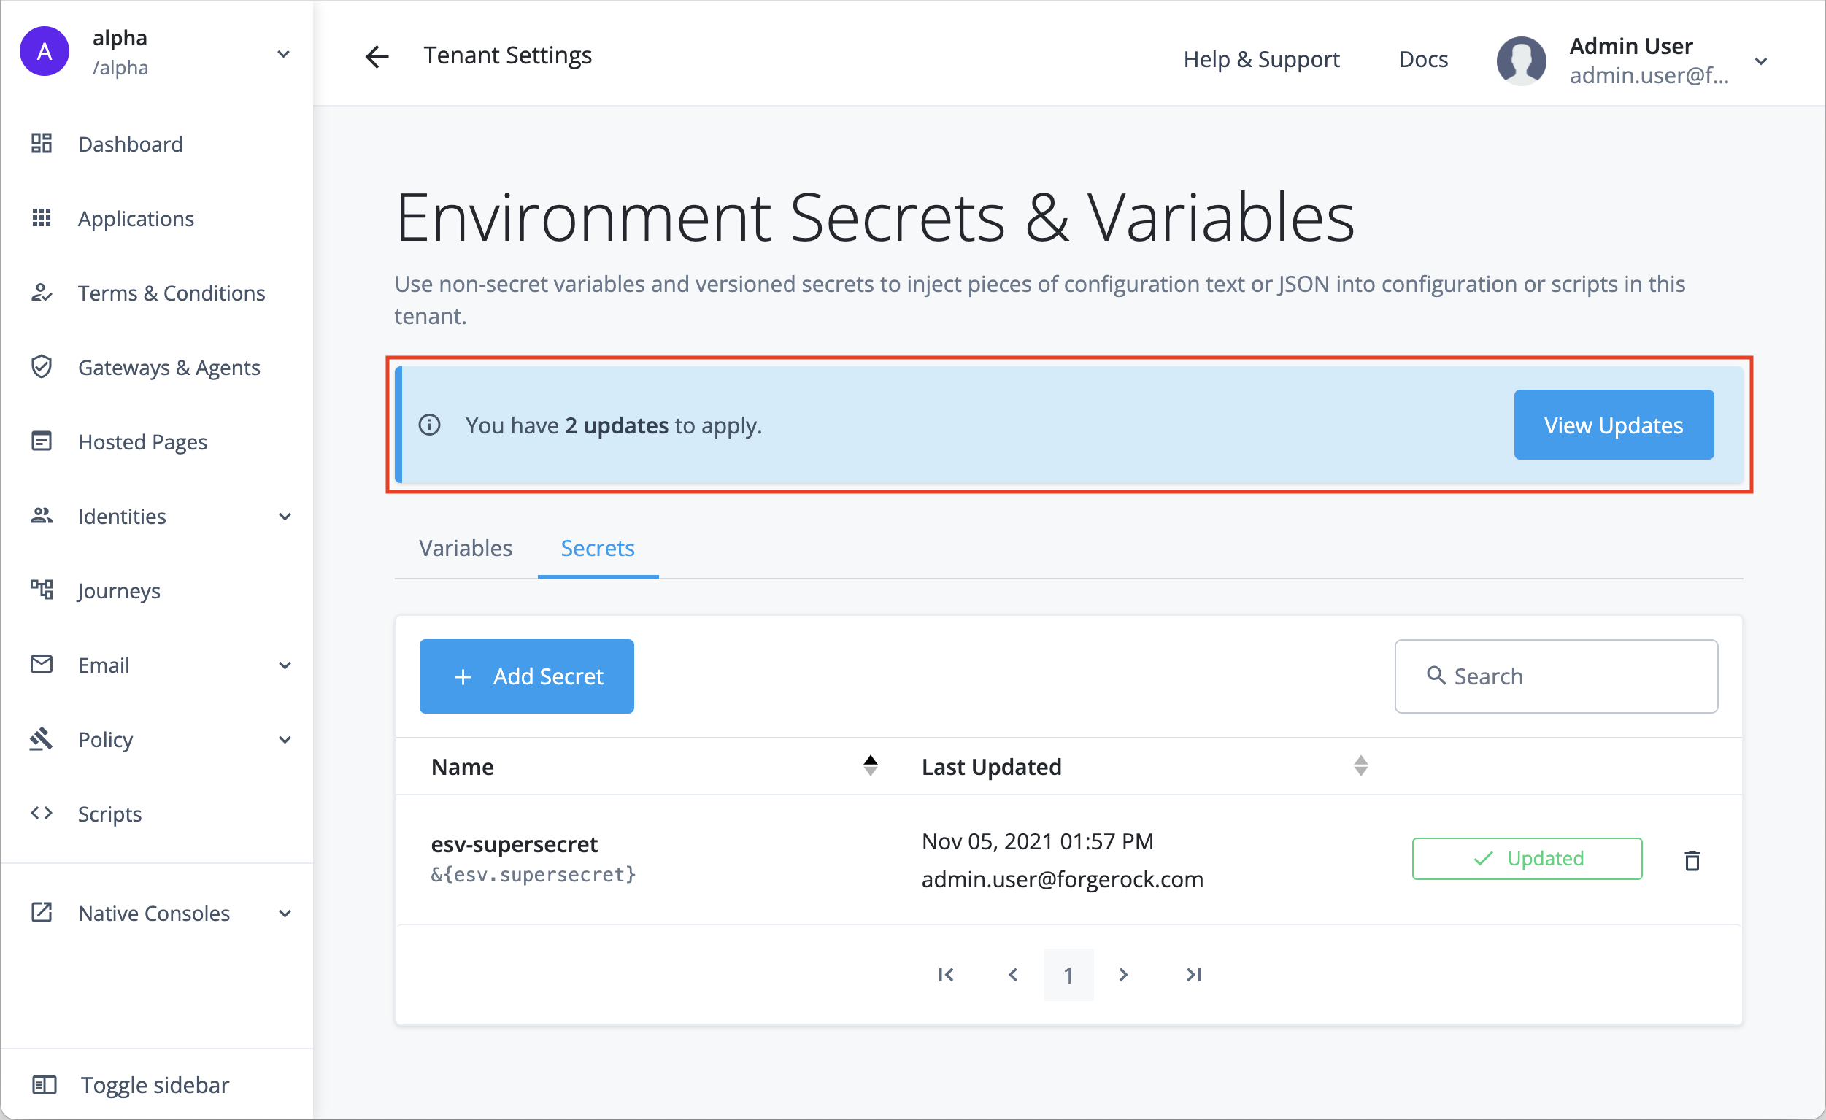Image resolution: width=1826 pixels, height=1120 pixels.
Task: Click the Add Secret button
Action: coord(526,676)
